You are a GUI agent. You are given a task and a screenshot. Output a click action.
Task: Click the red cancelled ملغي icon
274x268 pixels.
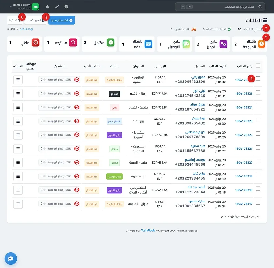pyautogui.click(x=36, y=43)
